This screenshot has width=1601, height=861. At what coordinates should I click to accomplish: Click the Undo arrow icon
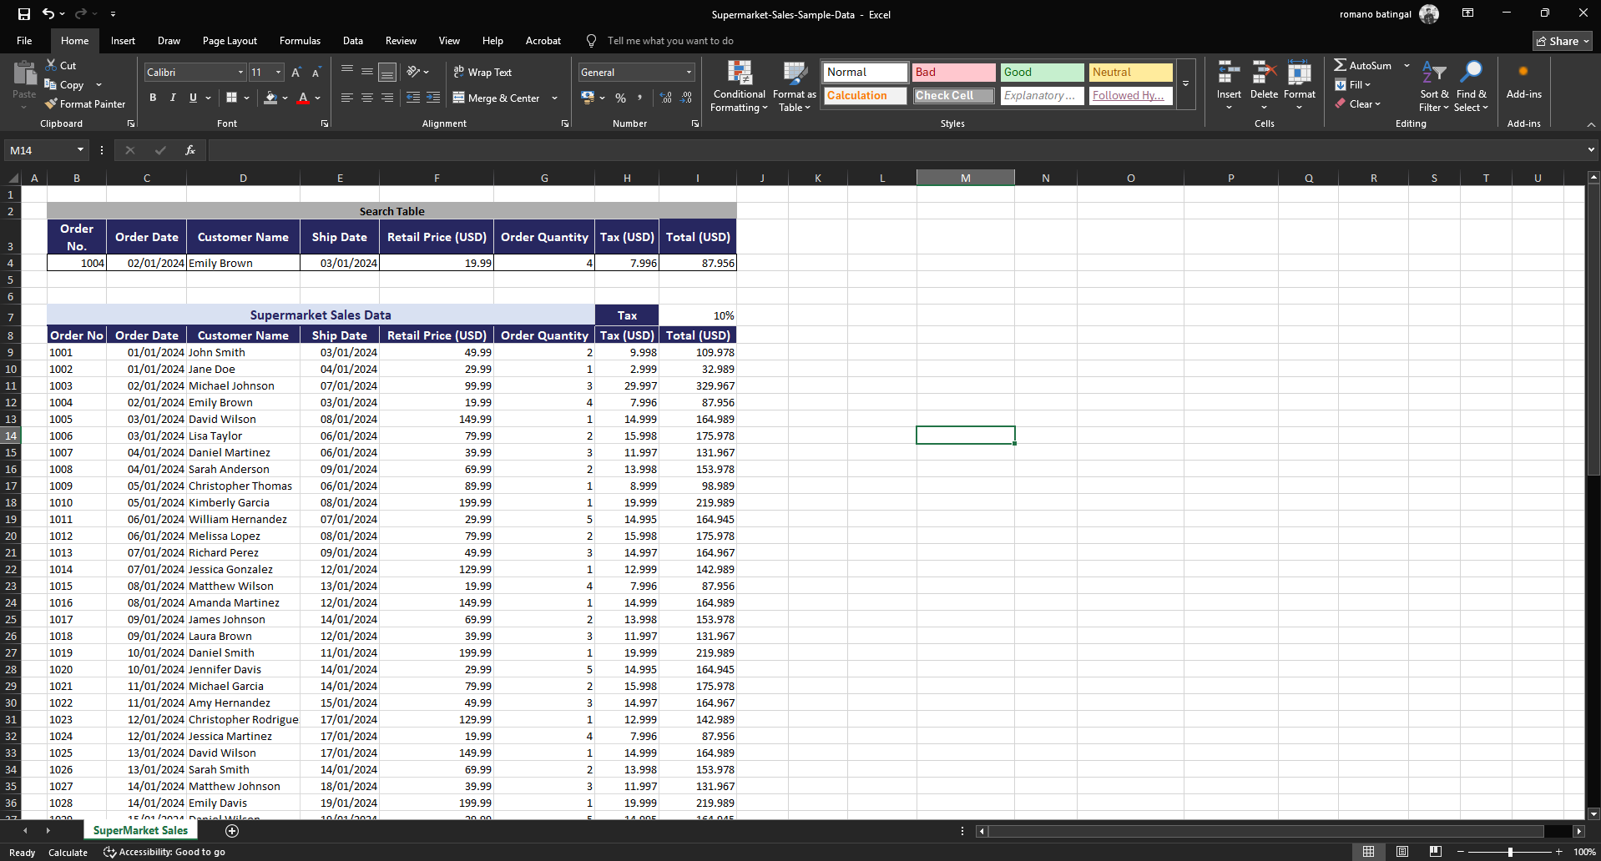click(48, 13)
